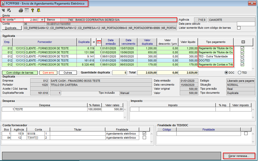Click the select-all box in grid header

pyautogui.click(x=243, y=42)
